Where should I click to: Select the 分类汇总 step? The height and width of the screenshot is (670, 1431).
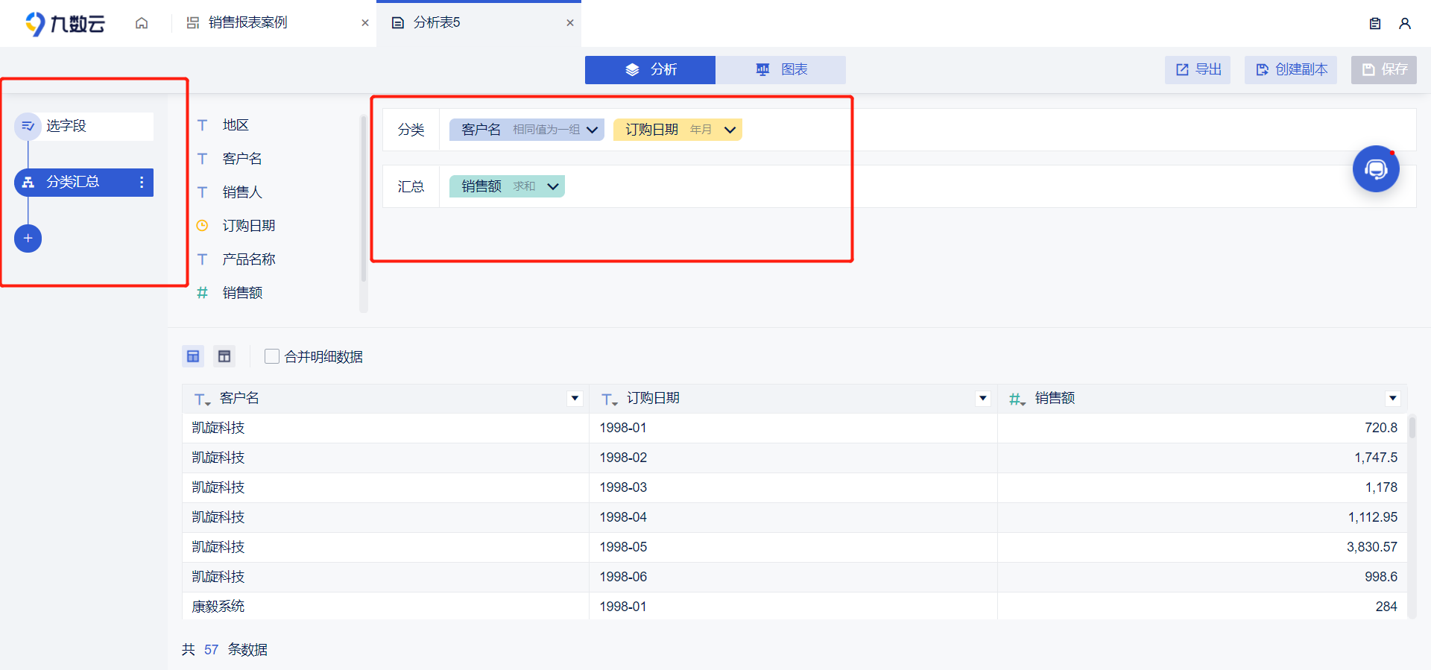83,183
